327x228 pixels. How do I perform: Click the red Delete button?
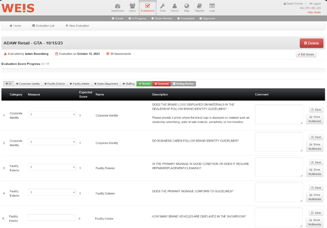pyautogui.click(x=311, y=43)
